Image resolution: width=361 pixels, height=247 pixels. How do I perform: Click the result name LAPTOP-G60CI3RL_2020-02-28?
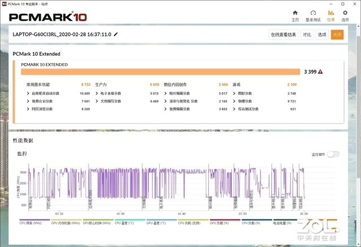62,34
